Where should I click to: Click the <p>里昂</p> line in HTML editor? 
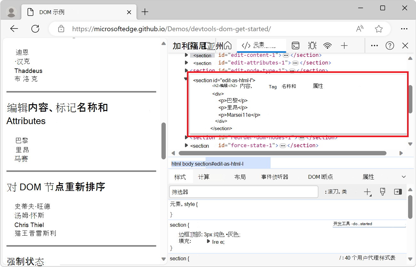[x=233, y=108]
